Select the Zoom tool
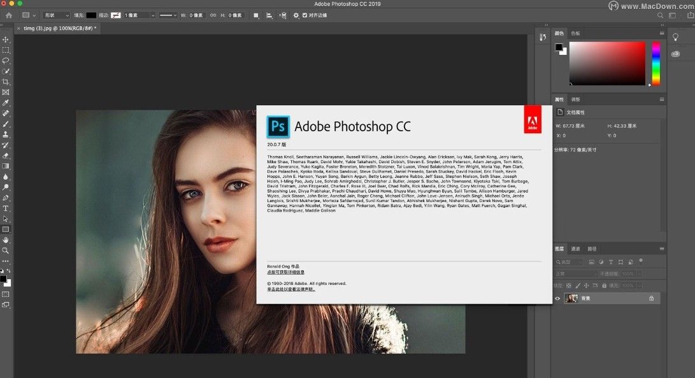 6,251
